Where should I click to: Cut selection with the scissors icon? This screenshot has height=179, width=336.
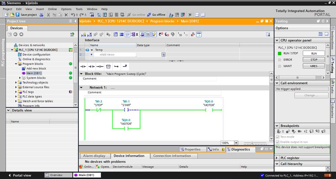coord(48,15)
